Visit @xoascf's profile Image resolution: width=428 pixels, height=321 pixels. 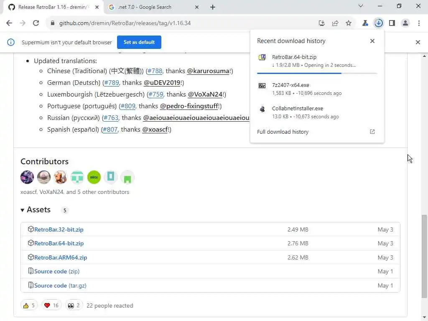[x=155, y=130]
